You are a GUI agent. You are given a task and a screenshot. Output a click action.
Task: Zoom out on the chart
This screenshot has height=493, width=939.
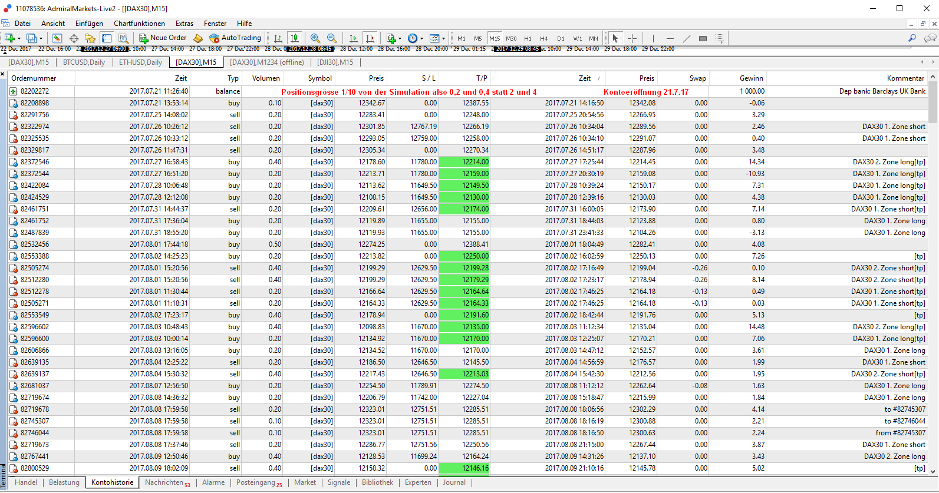pyautogui.click(x=332, y=38)
